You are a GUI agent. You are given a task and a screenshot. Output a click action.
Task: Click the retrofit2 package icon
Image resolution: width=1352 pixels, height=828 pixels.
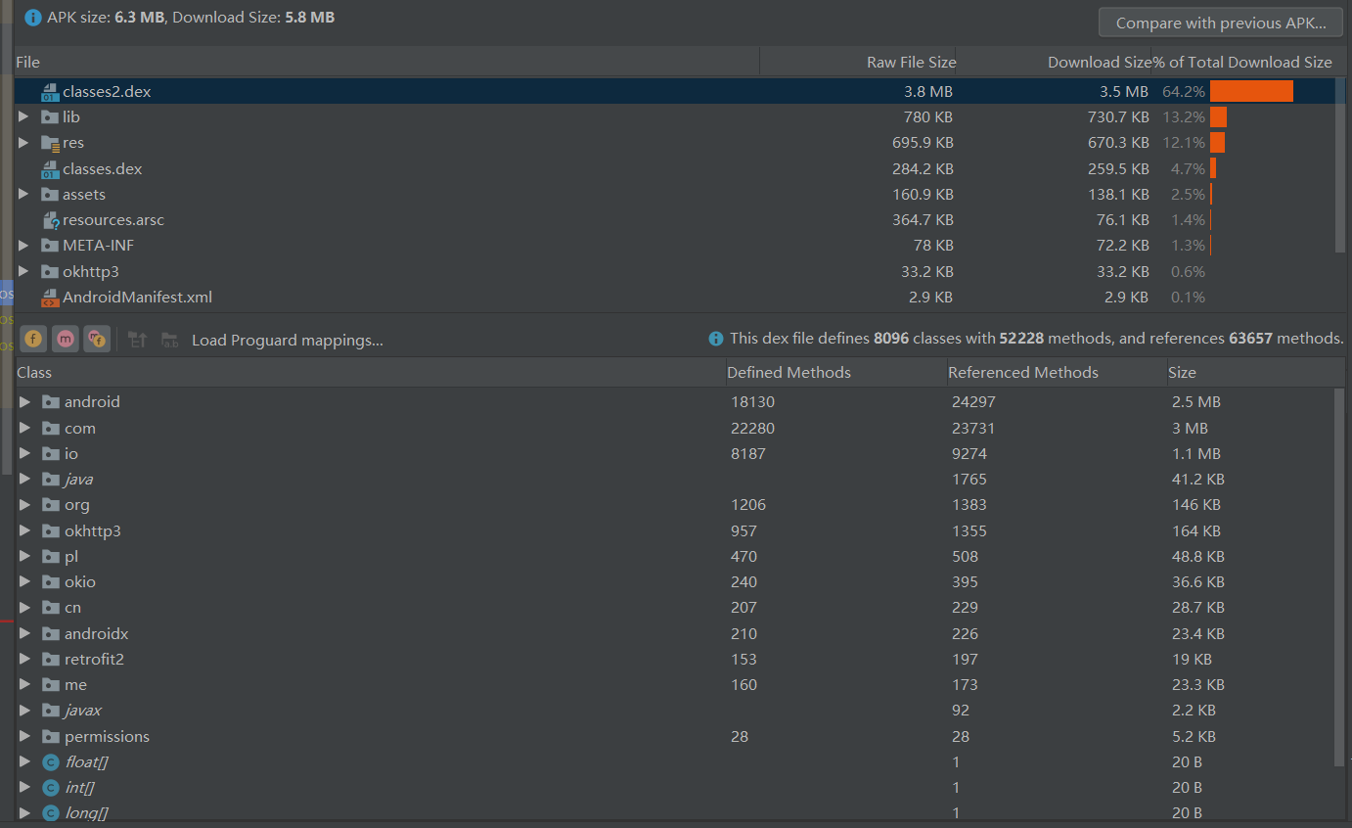[x=51, y=659]
